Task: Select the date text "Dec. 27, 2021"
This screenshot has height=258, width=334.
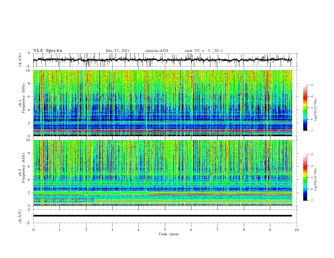Action: pos(118,51)
